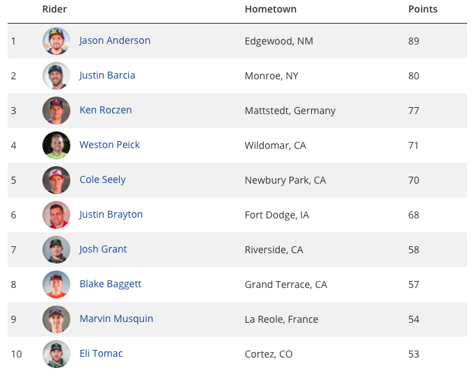Open Jason Anderson's rider profile link
This screenshot has width=474, height=377.
[115, 40]
